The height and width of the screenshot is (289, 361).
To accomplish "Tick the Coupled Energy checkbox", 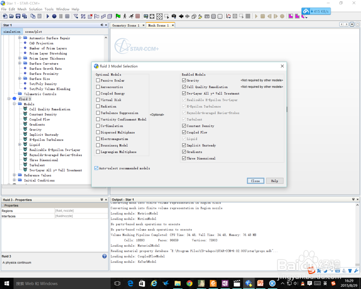I will pos(98,93).
